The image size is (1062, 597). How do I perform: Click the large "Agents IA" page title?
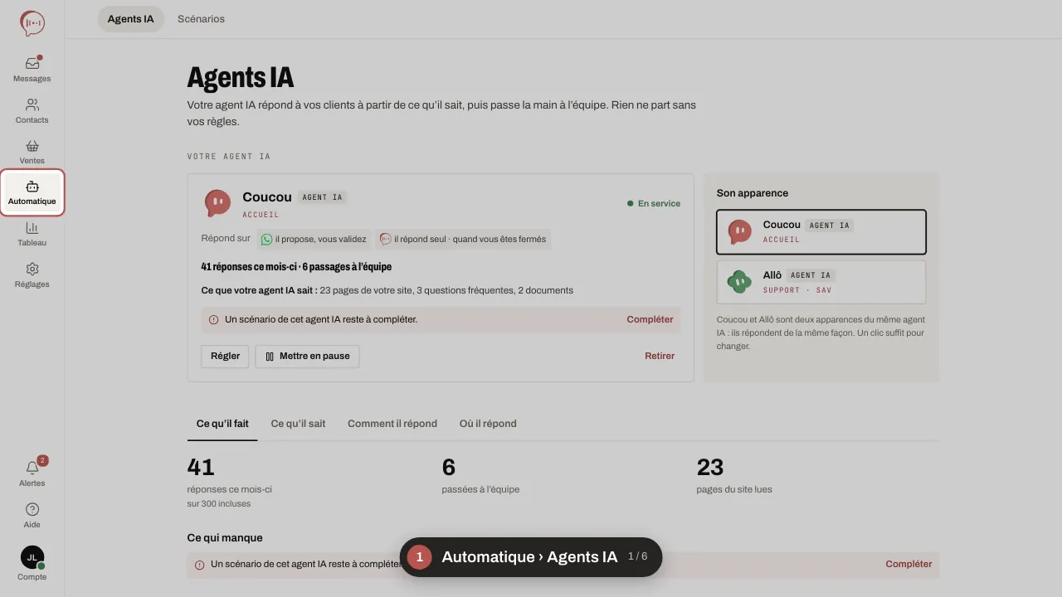[x=241, y=78]
